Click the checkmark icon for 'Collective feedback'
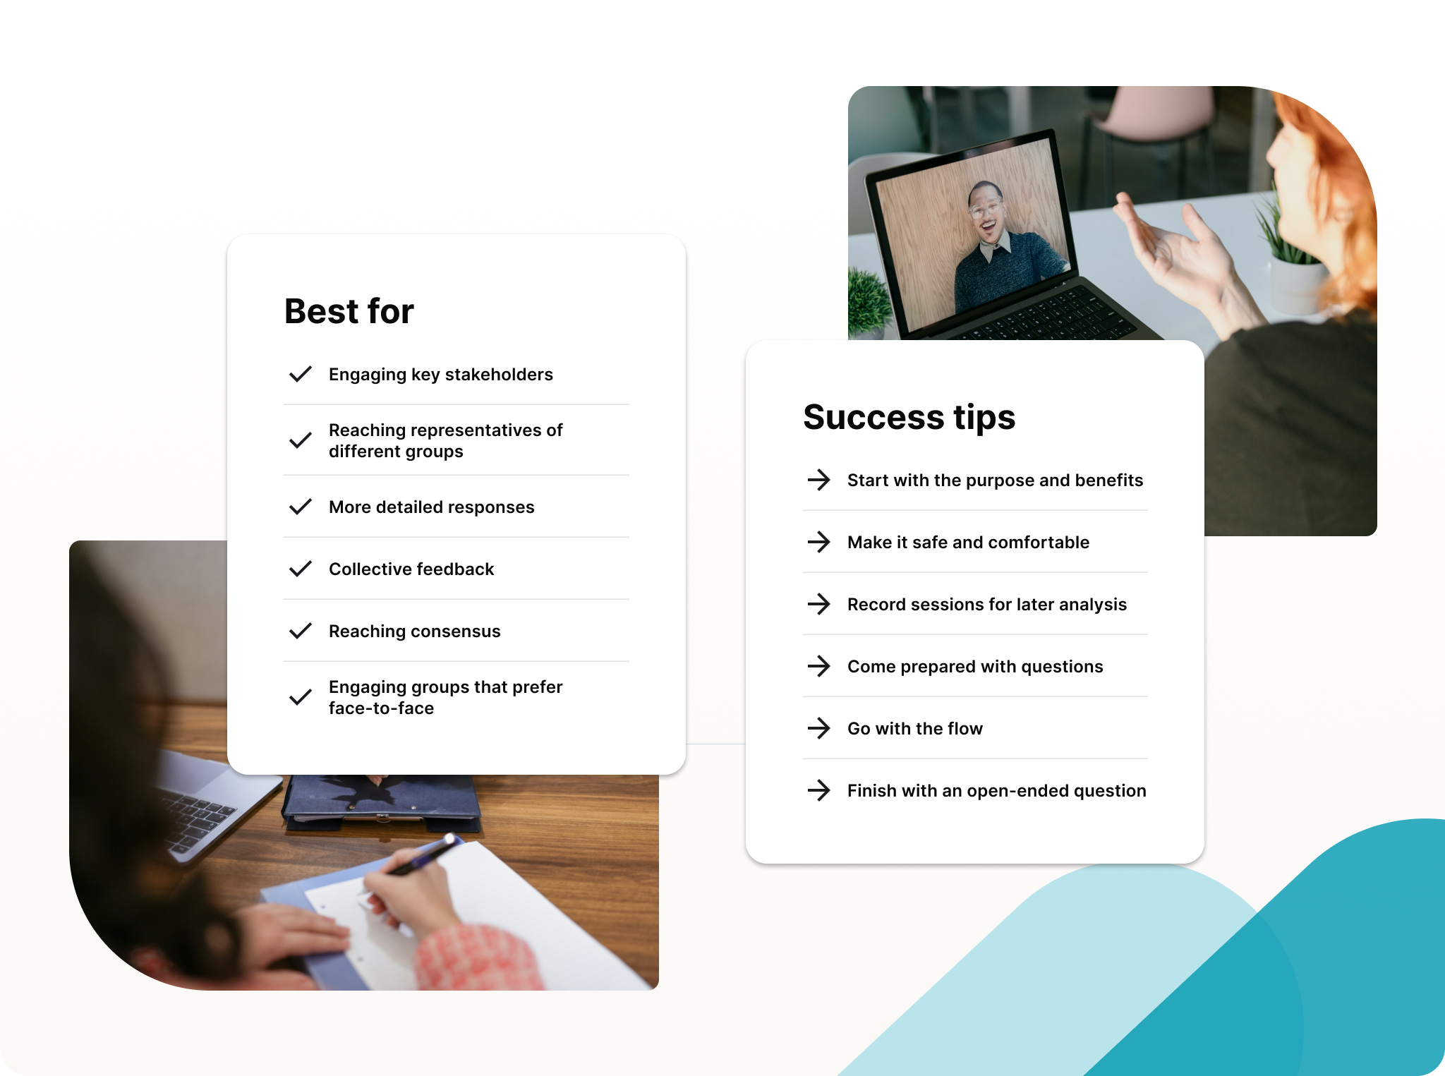Screen dimensions: 1445x1076 297,567
